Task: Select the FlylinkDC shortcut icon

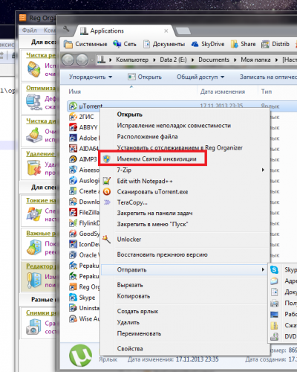Action: point(73,223)
